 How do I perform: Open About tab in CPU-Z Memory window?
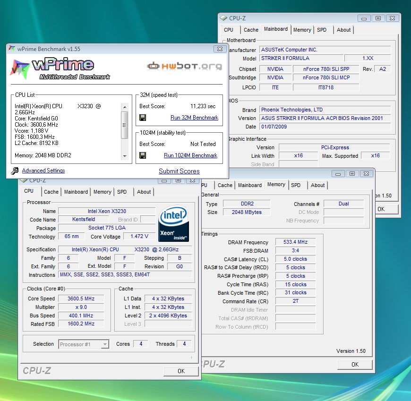[x=317, y=185]
